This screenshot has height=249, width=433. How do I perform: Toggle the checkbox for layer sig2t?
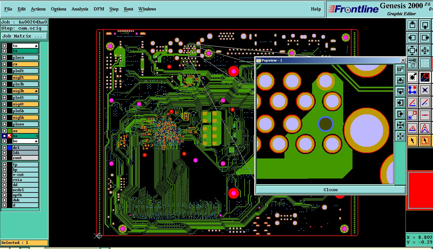coord(4,77)
